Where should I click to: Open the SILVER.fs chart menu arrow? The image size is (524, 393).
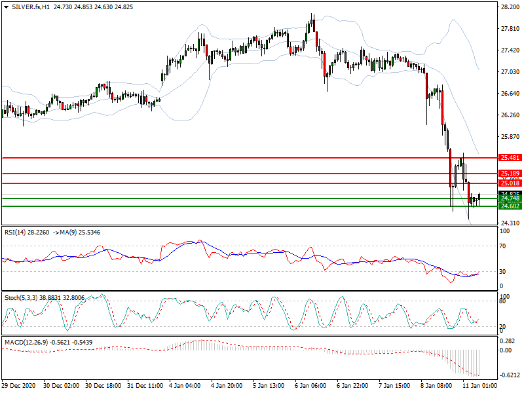coord(7,7)
